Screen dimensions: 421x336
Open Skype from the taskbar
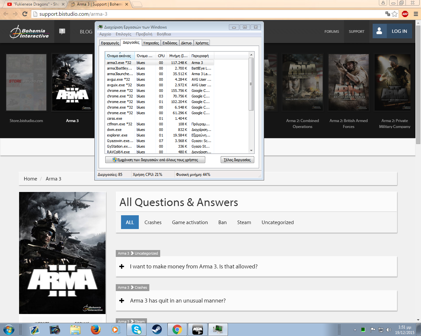(x=136, y=329)
